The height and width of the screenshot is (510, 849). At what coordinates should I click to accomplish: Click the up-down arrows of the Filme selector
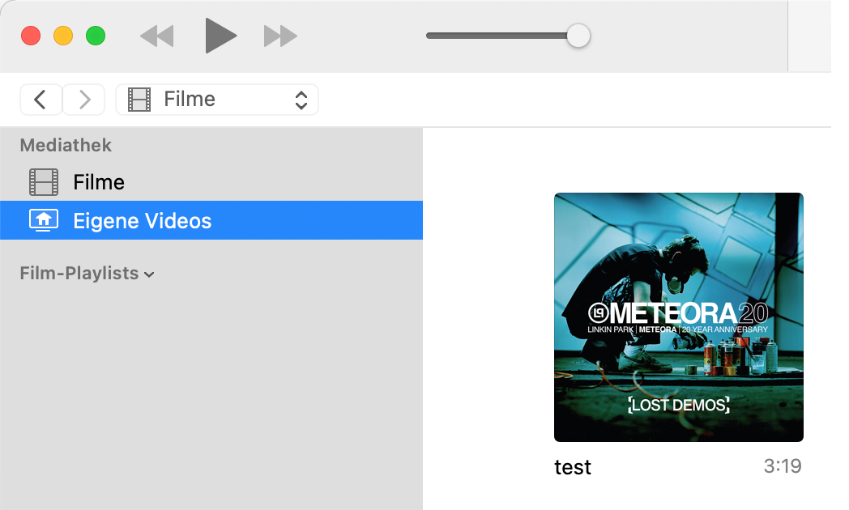click(301, 100)
